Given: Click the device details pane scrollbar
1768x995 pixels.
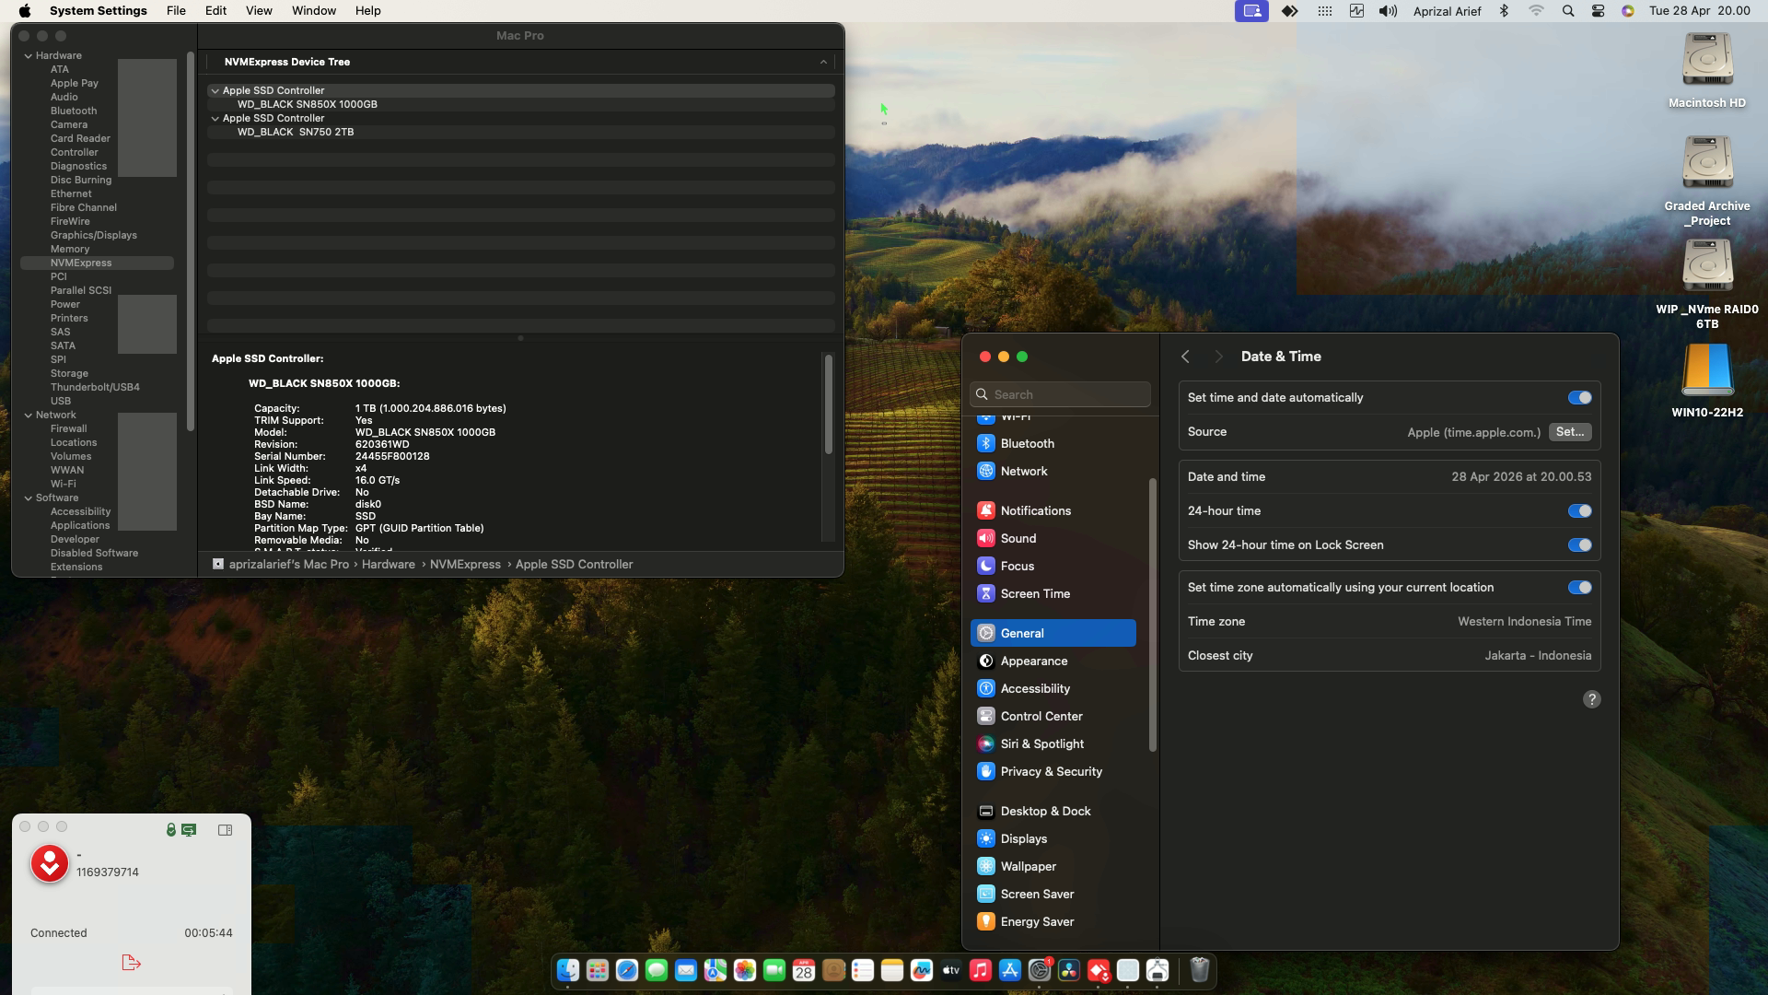Looking at the screenshot, I should (x=828, y=404).
